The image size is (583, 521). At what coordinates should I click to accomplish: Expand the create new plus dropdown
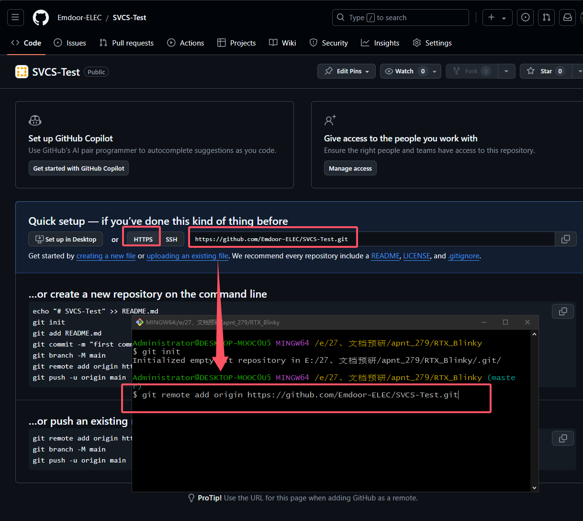[x=497, y=18]
